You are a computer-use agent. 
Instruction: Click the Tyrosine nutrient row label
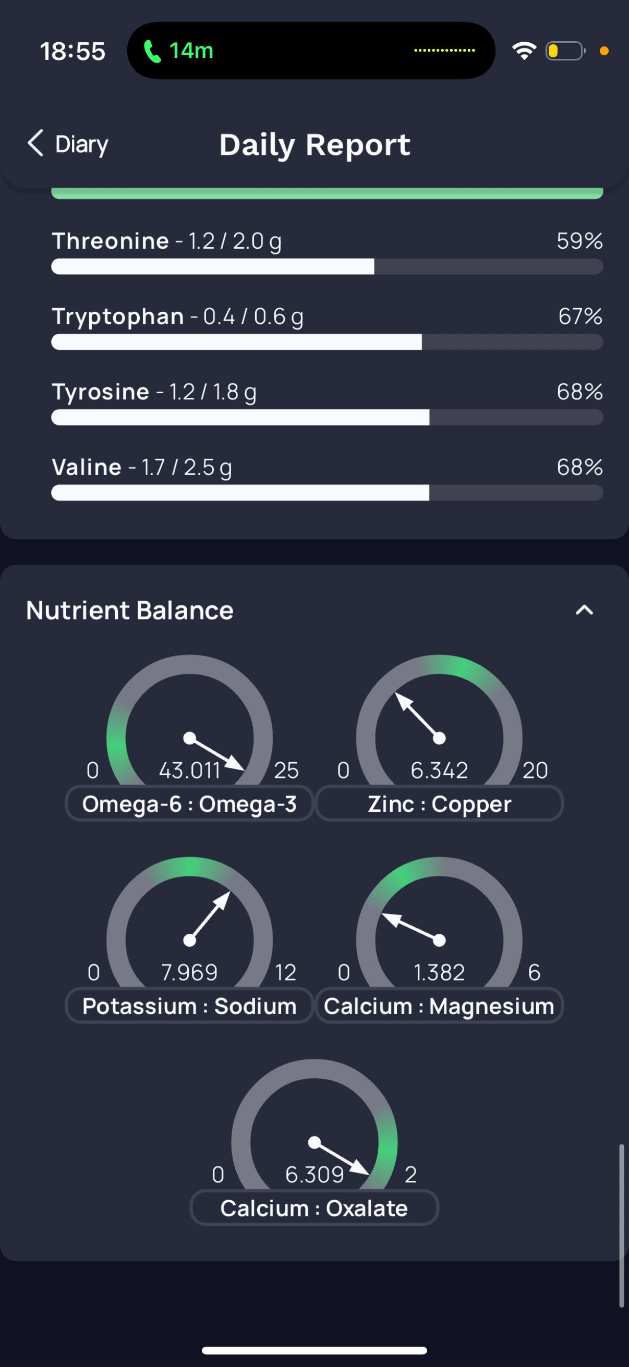pyautogui.click(x=101, y=392)
